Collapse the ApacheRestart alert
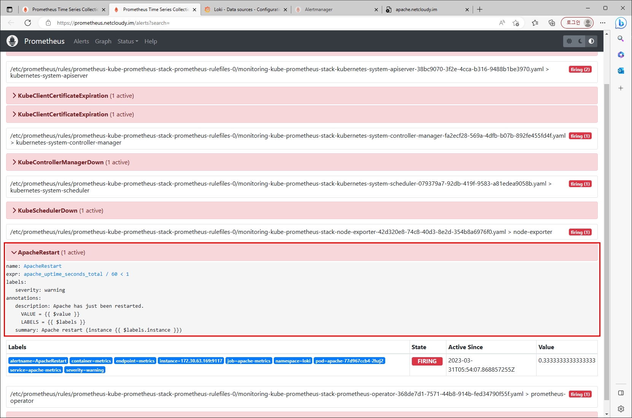 (x=302, y=252)
